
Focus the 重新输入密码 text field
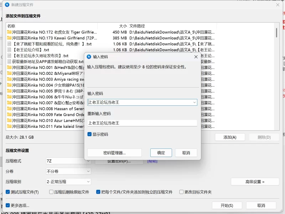[x=142, y=123]
